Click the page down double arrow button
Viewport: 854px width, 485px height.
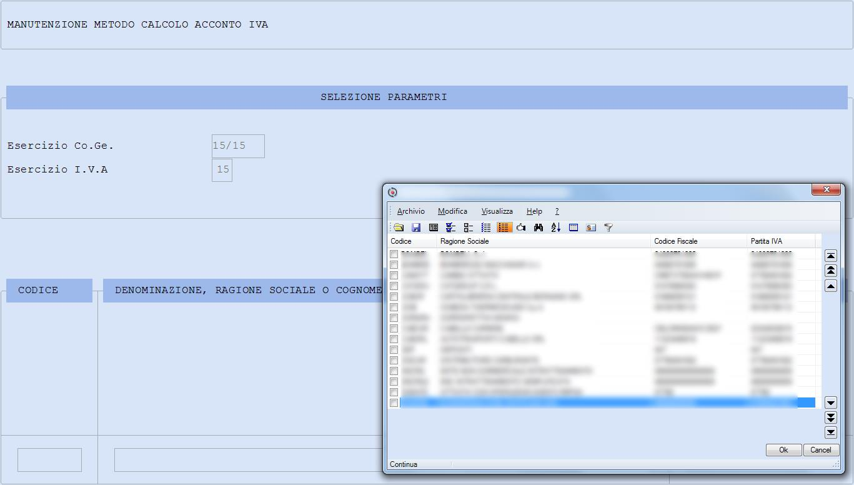pyautogui.click(x=831, y=417)
